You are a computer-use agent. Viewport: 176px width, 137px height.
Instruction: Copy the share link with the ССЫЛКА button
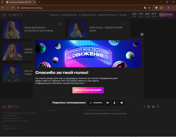point(96,103)
